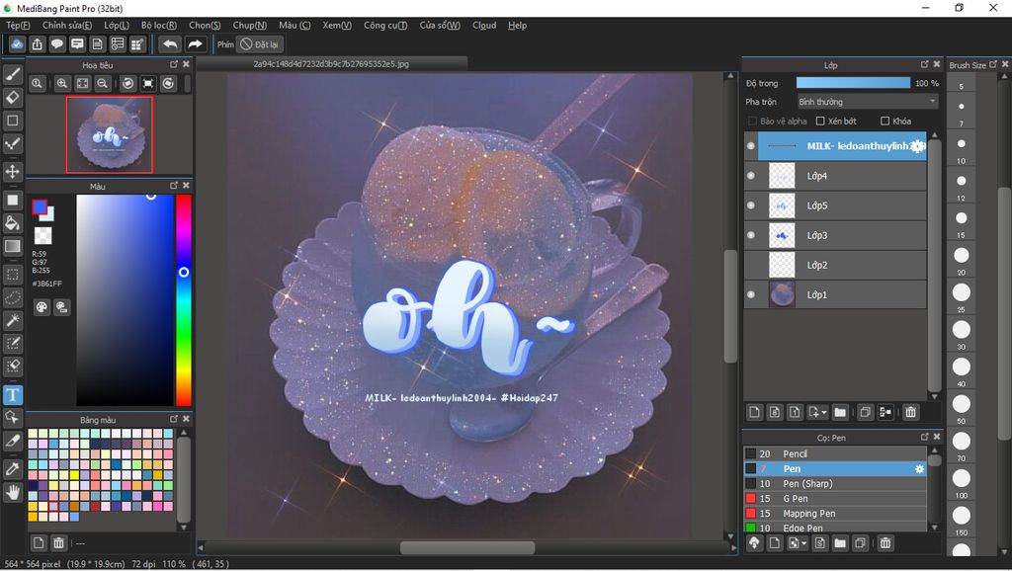Screen dimensions: 1012x571
Task: Open the Help menu
Action: click(517, 25)
